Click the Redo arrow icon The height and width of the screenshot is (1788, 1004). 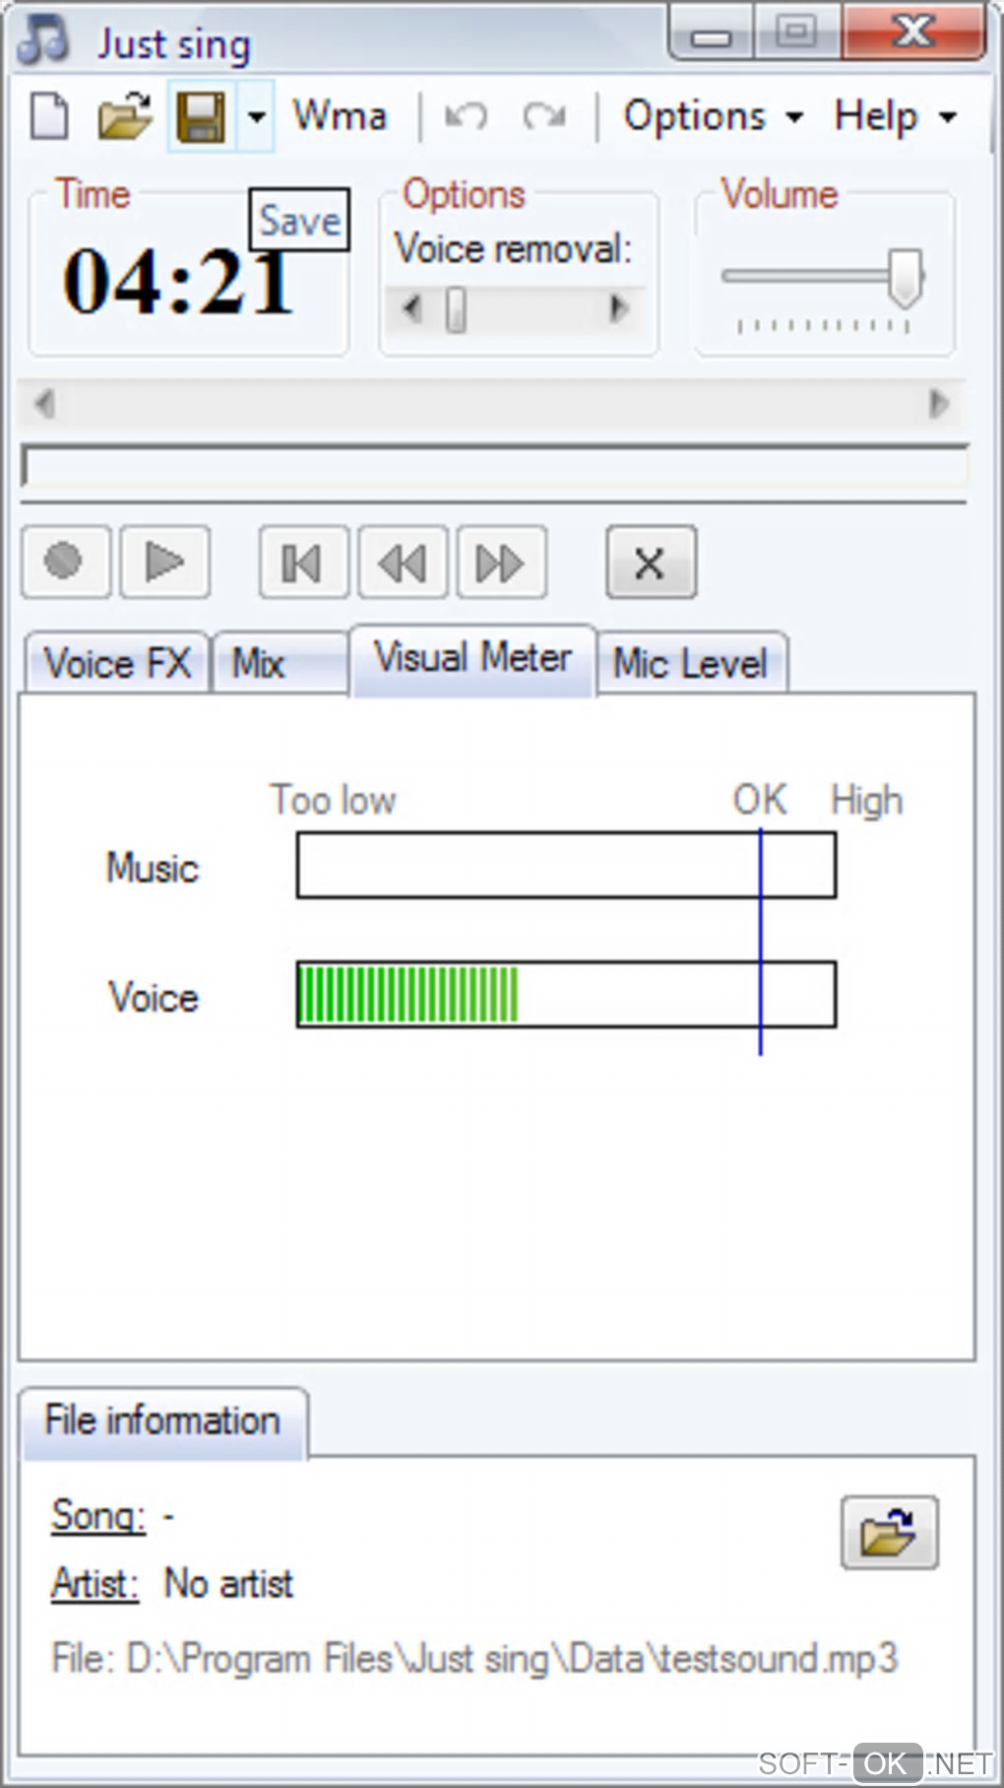(x=544, y=117)
